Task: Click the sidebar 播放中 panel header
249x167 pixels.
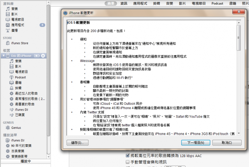Action: point(26,161)
